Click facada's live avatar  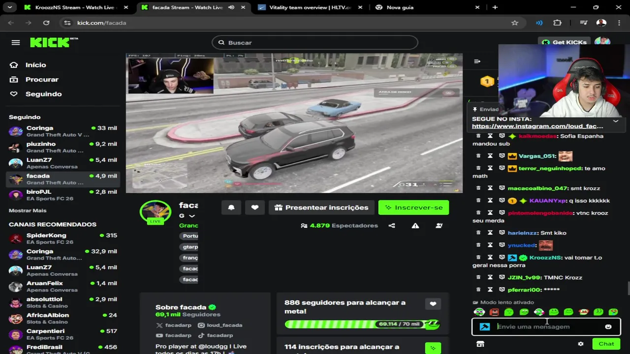(x=156, y=212)
